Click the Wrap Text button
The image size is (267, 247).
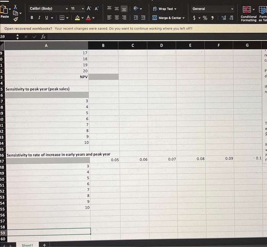(x=164, y=9)
